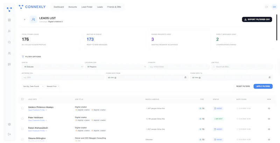
Task: Click Queue status badge for Rakan Alshawabkeh
Action: pos(218,129)
